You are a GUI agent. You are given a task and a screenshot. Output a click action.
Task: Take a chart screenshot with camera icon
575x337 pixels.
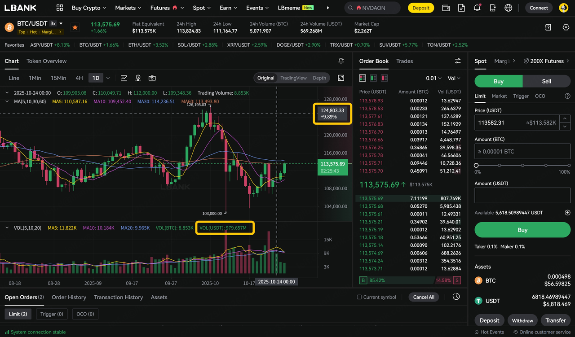152,78
